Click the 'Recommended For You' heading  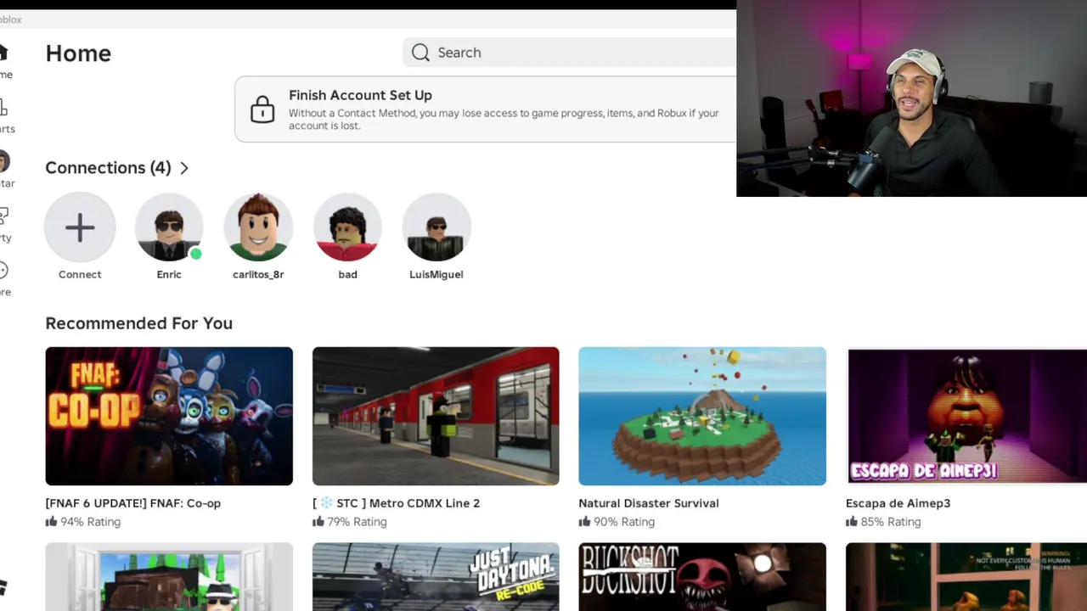[138, 323]
